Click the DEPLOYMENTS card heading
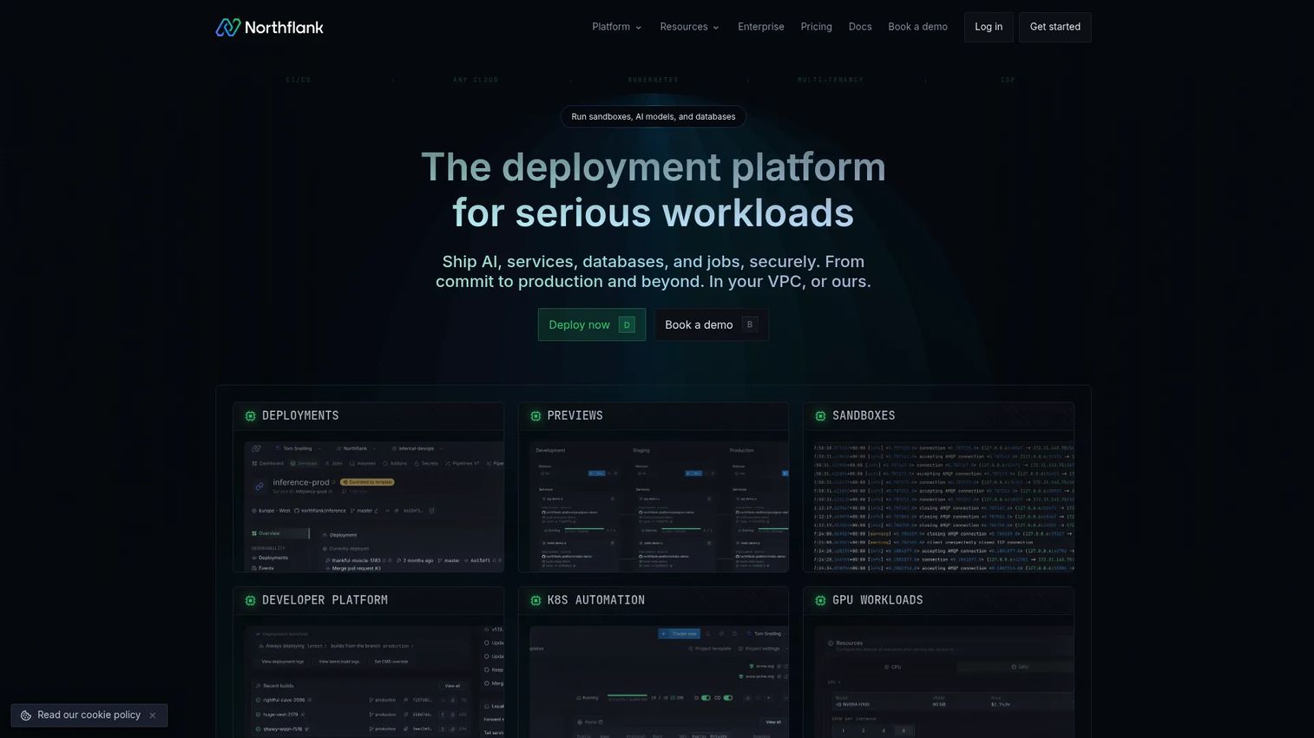This screenshot has width=1314, height=738. coord(300,416)
